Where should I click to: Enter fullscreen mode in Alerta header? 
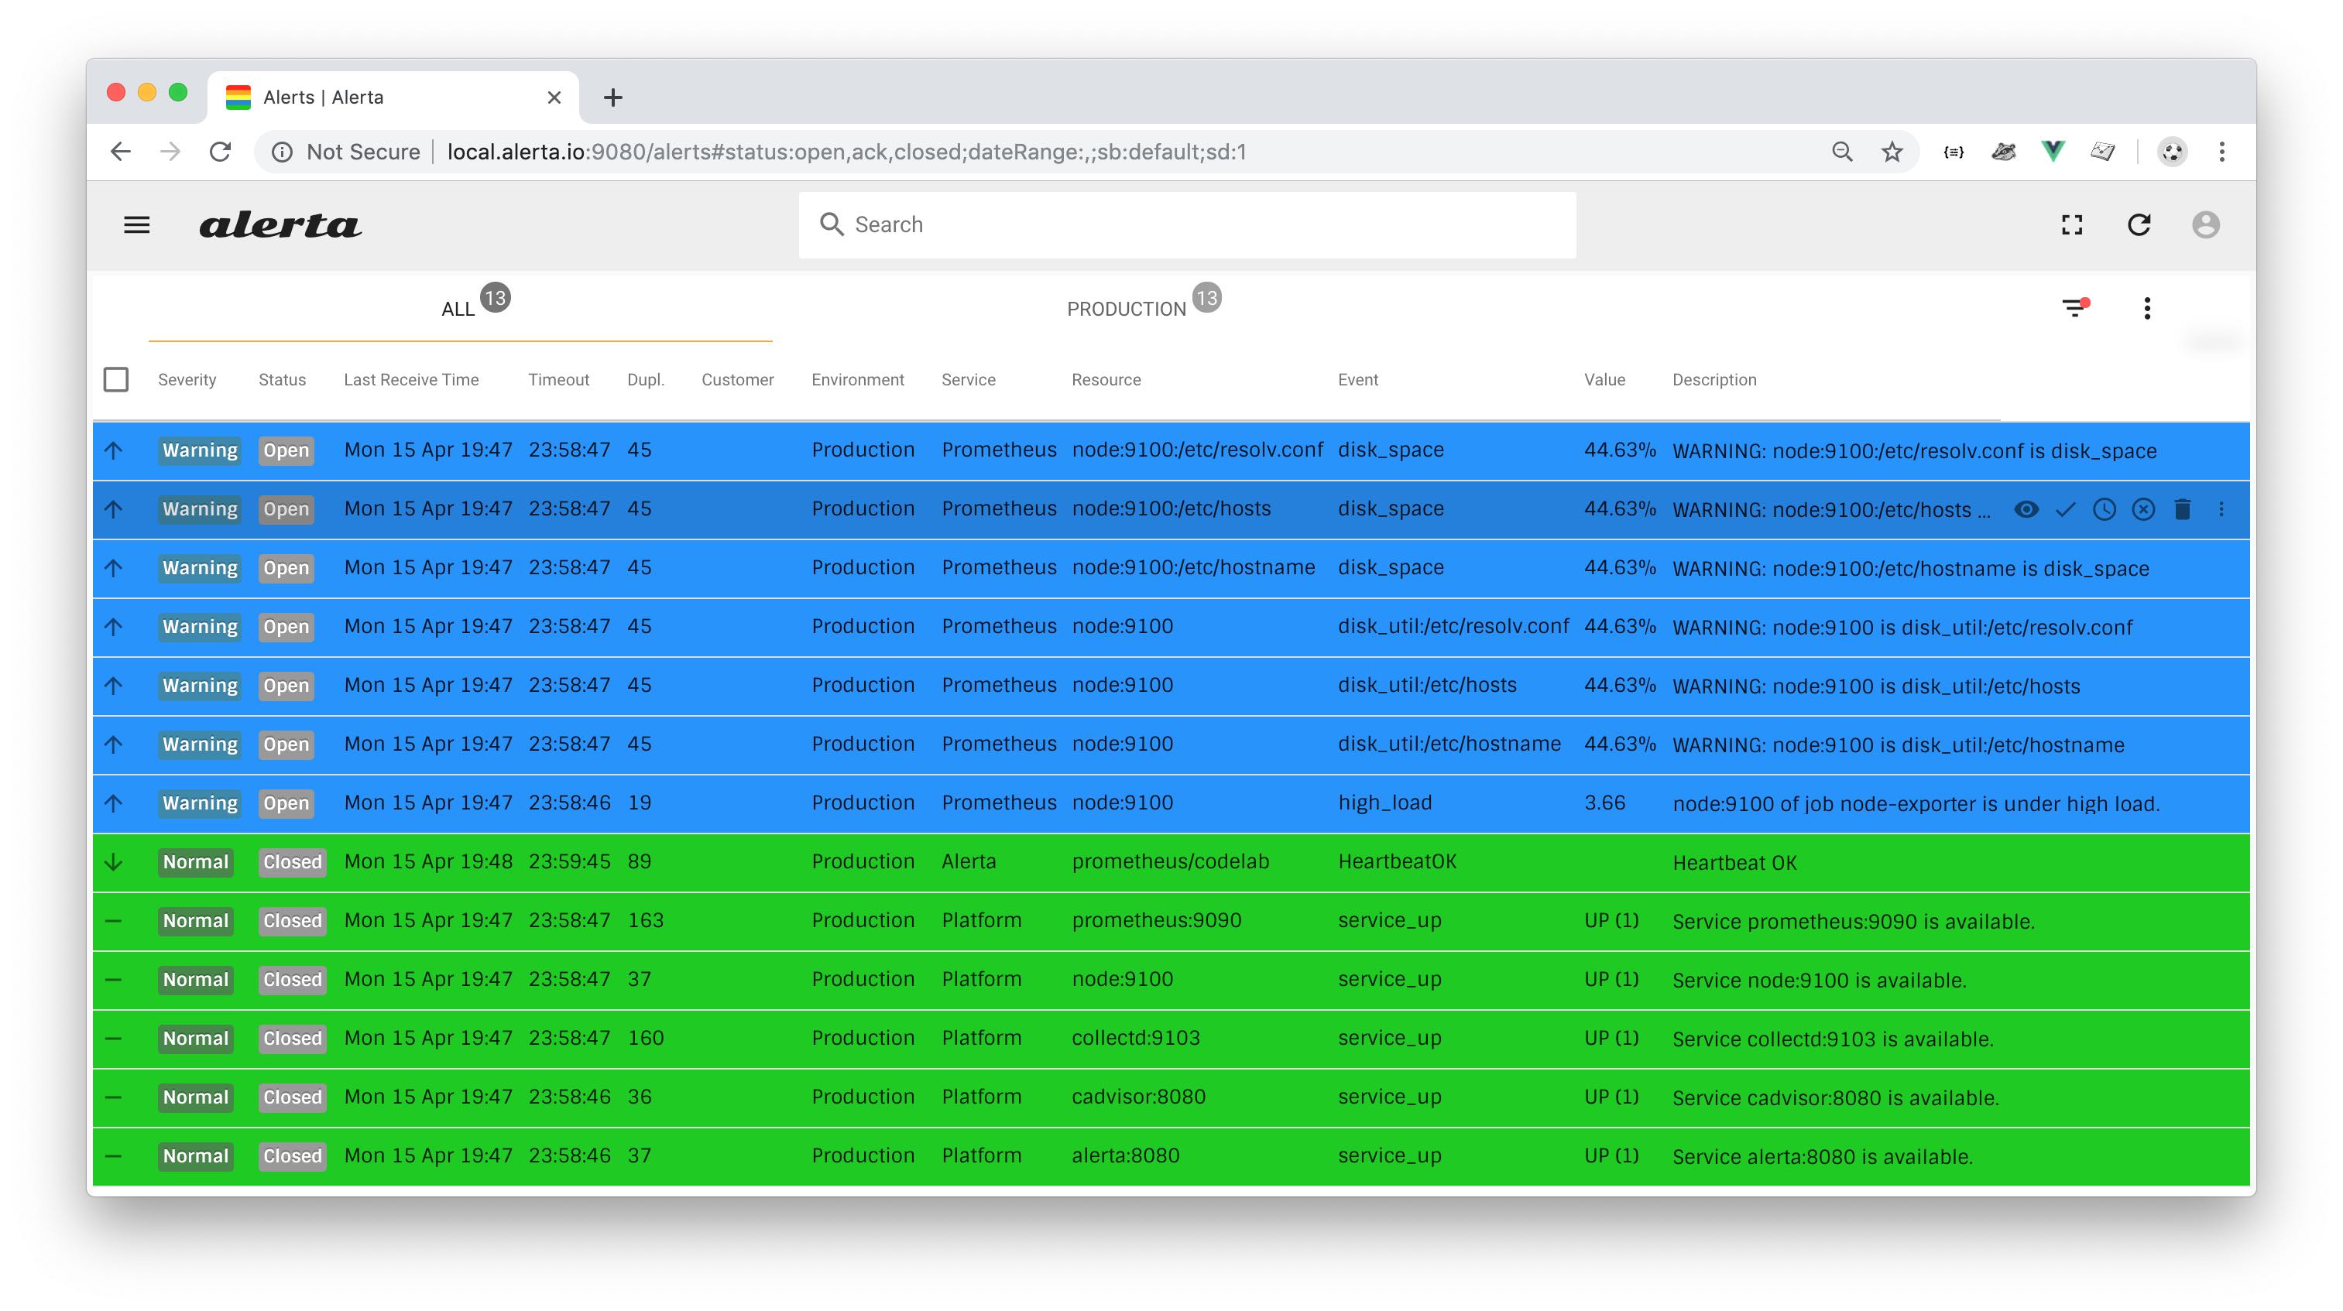coord(2072,224)
